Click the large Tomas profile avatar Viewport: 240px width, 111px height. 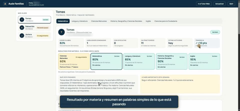click(x=61, y=32)
